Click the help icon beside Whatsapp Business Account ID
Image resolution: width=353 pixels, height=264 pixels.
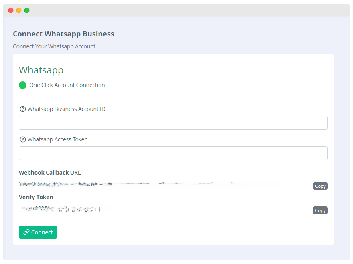coord(23,109)
